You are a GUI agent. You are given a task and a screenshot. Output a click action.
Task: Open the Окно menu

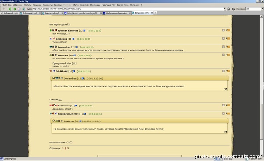tap(126, 5)
